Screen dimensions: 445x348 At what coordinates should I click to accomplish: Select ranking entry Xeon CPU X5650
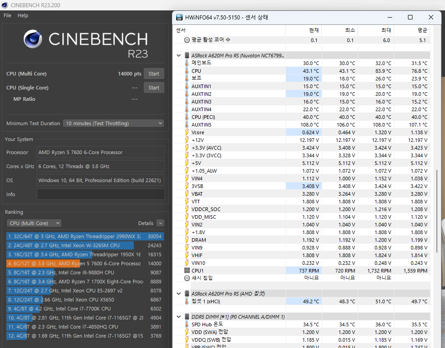pos(85,300)
